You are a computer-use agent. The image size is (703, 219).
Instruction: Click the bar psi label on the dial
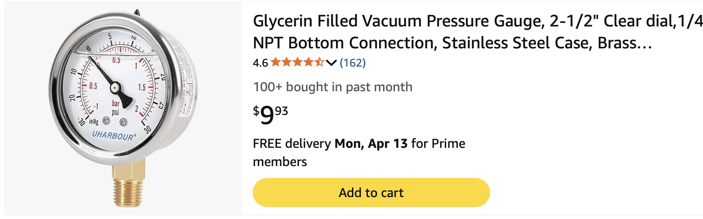(x=117, y=108)
